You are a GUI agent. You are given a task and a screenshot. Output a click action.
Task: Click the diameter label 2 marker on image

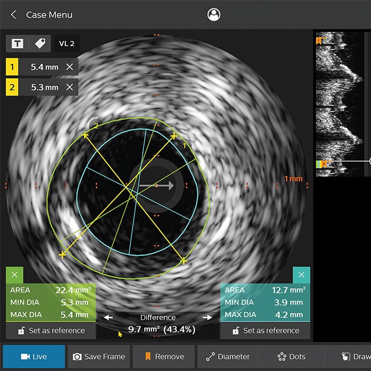point(95,125)
